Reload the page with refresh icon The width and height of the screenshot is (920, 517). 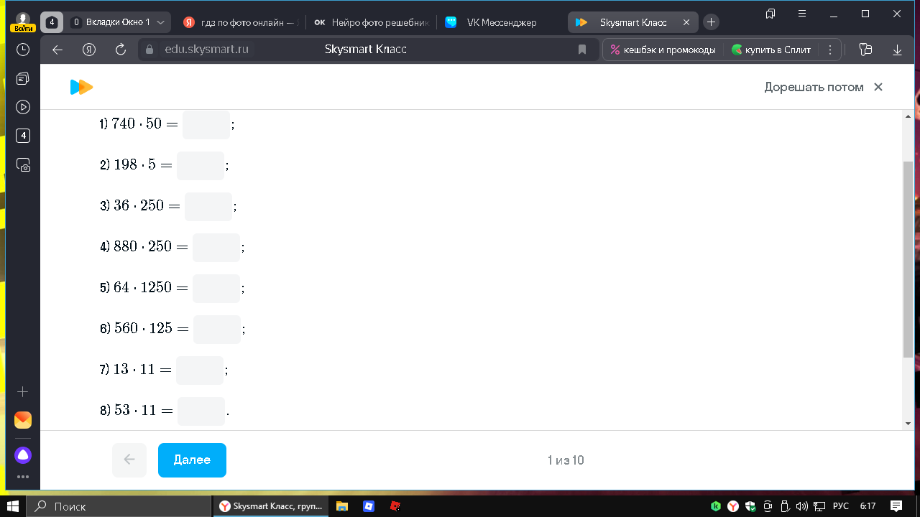121,50
